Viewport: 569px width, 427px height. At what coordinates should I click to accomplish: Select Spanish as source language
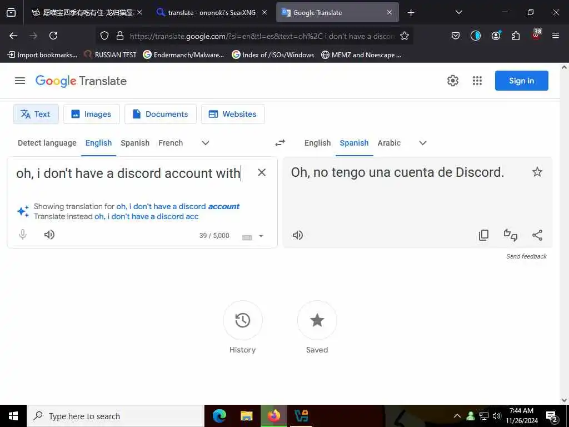tap(135, 143)
